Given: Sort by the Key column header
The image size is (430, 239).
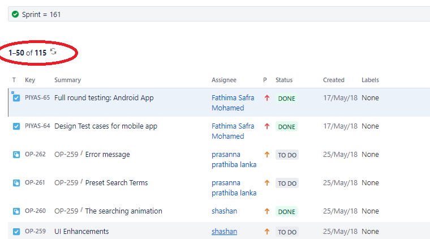Looking at the screenshot, I should click(x=30, y=80).
